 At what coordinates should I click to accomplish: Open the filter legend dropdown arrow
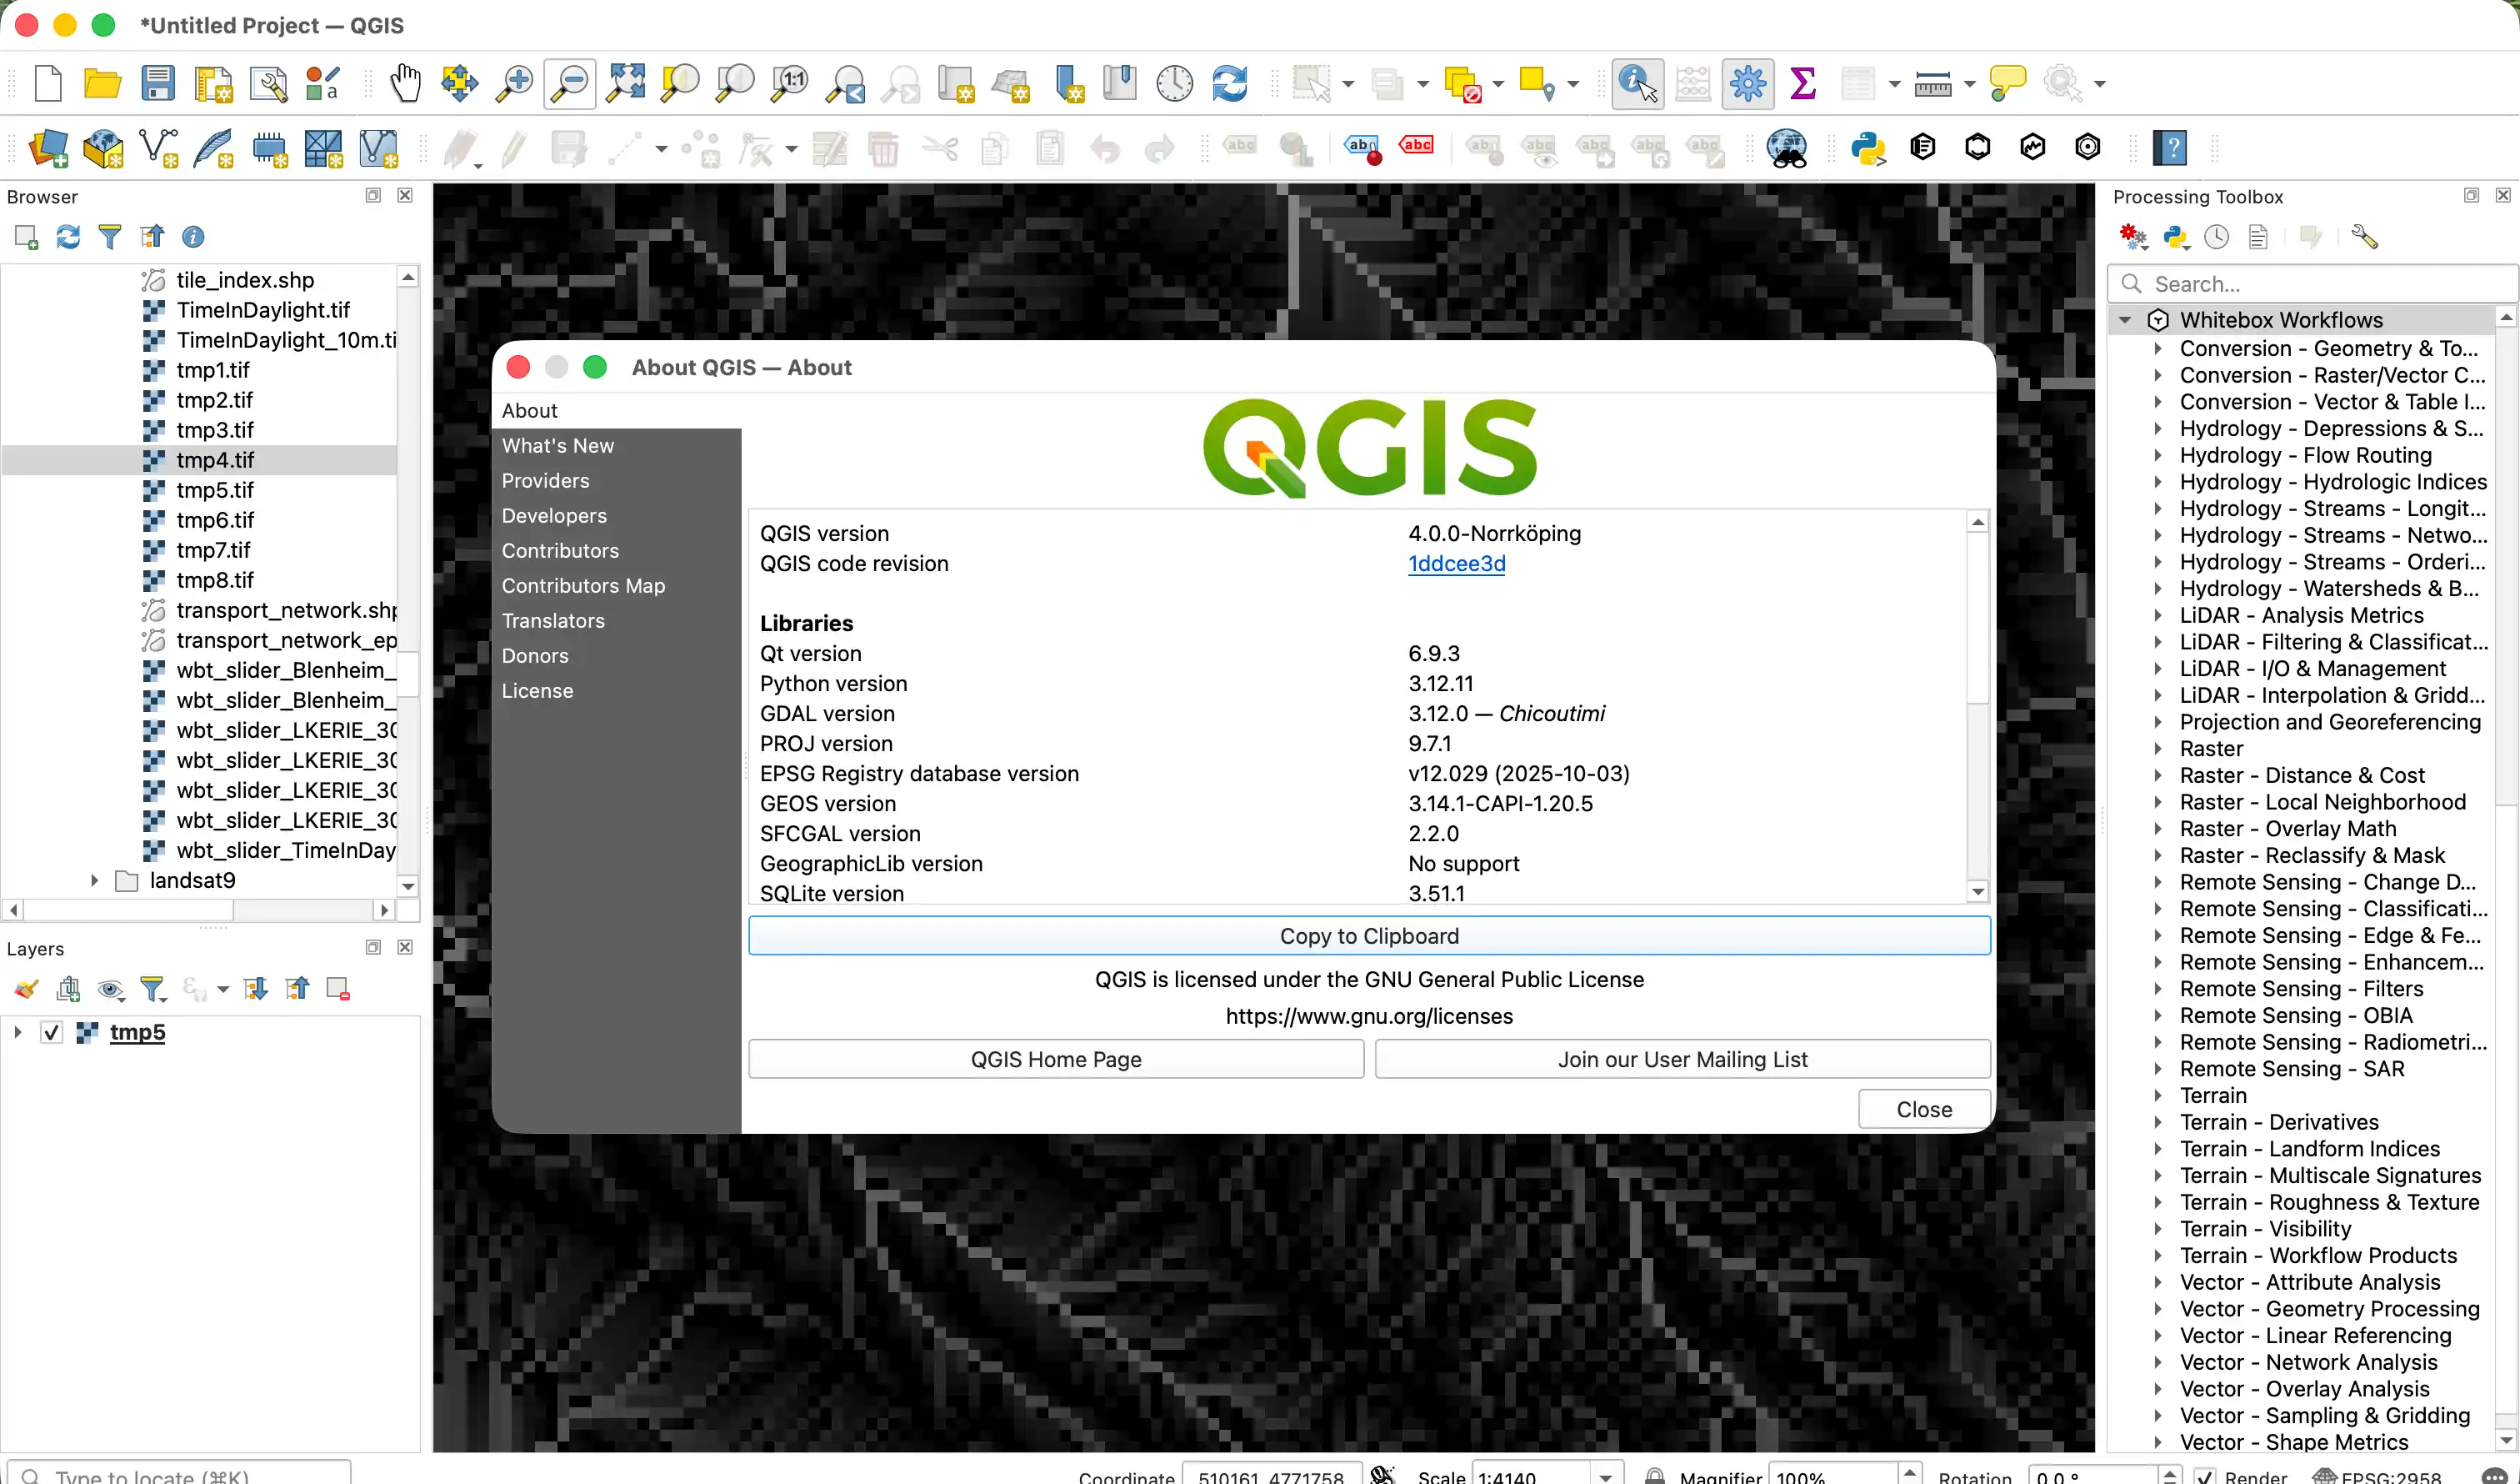point(222,990)
